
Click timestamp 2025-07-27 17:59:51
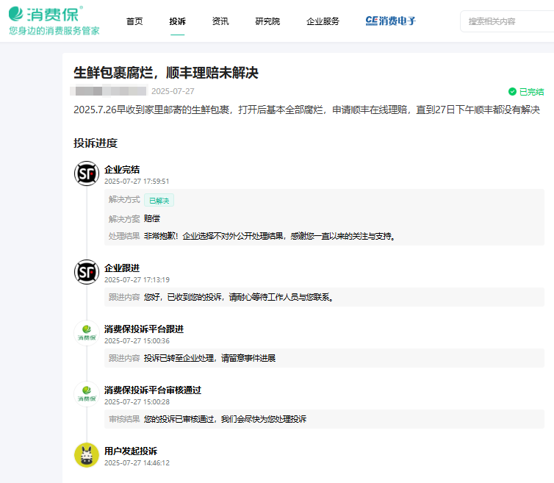(x=137, y=182)
